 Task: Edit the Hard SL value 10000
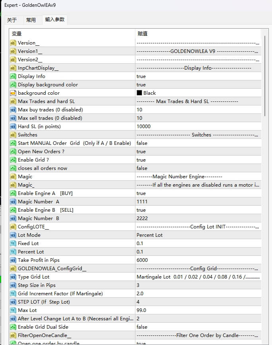coord(198,127)
